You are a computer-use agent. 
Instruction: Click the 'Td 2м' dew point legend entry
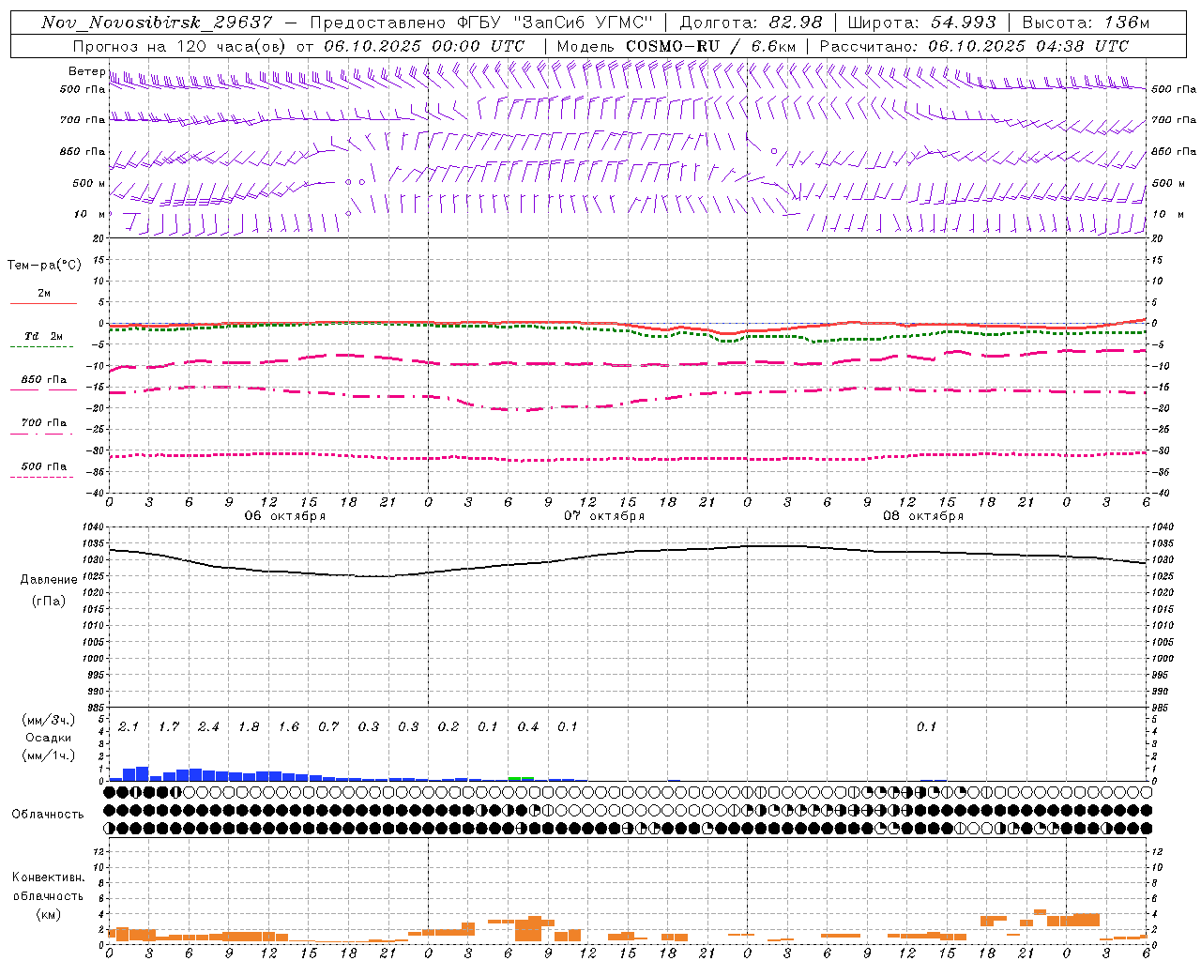click(44, 336)
